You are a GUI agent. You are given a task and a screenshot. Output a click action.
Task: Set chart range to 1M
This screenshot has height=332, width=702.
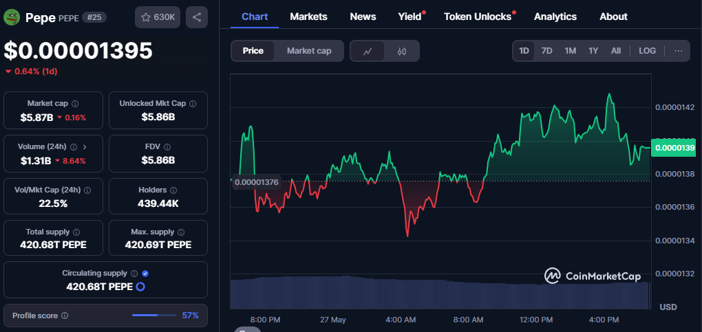point(570,51)
